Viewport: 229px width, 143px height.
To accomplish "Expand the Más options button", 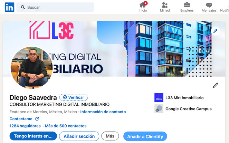I will (110, 136).
